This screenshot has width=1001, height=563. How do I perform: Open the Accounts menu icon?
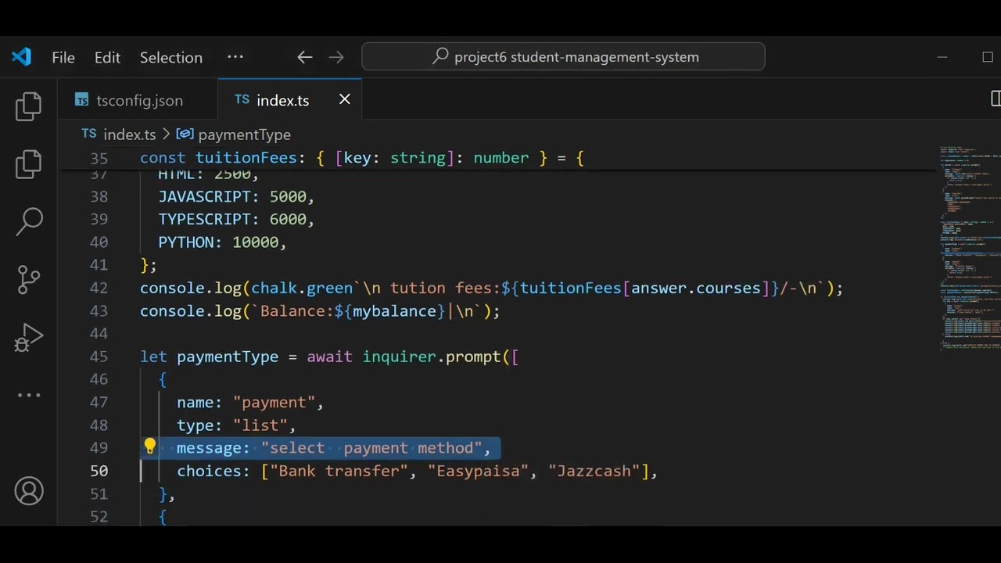pos(29,491)
